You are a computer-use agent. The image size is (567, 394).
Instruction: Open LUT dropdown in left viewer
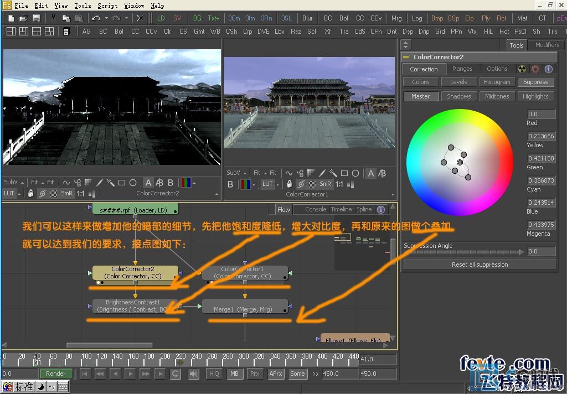click(x=12, y=193)
